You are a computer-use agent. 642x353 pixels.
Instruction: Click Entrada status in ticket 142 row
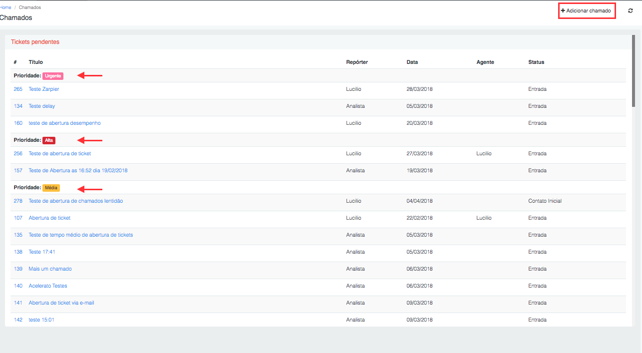point(537,320)
